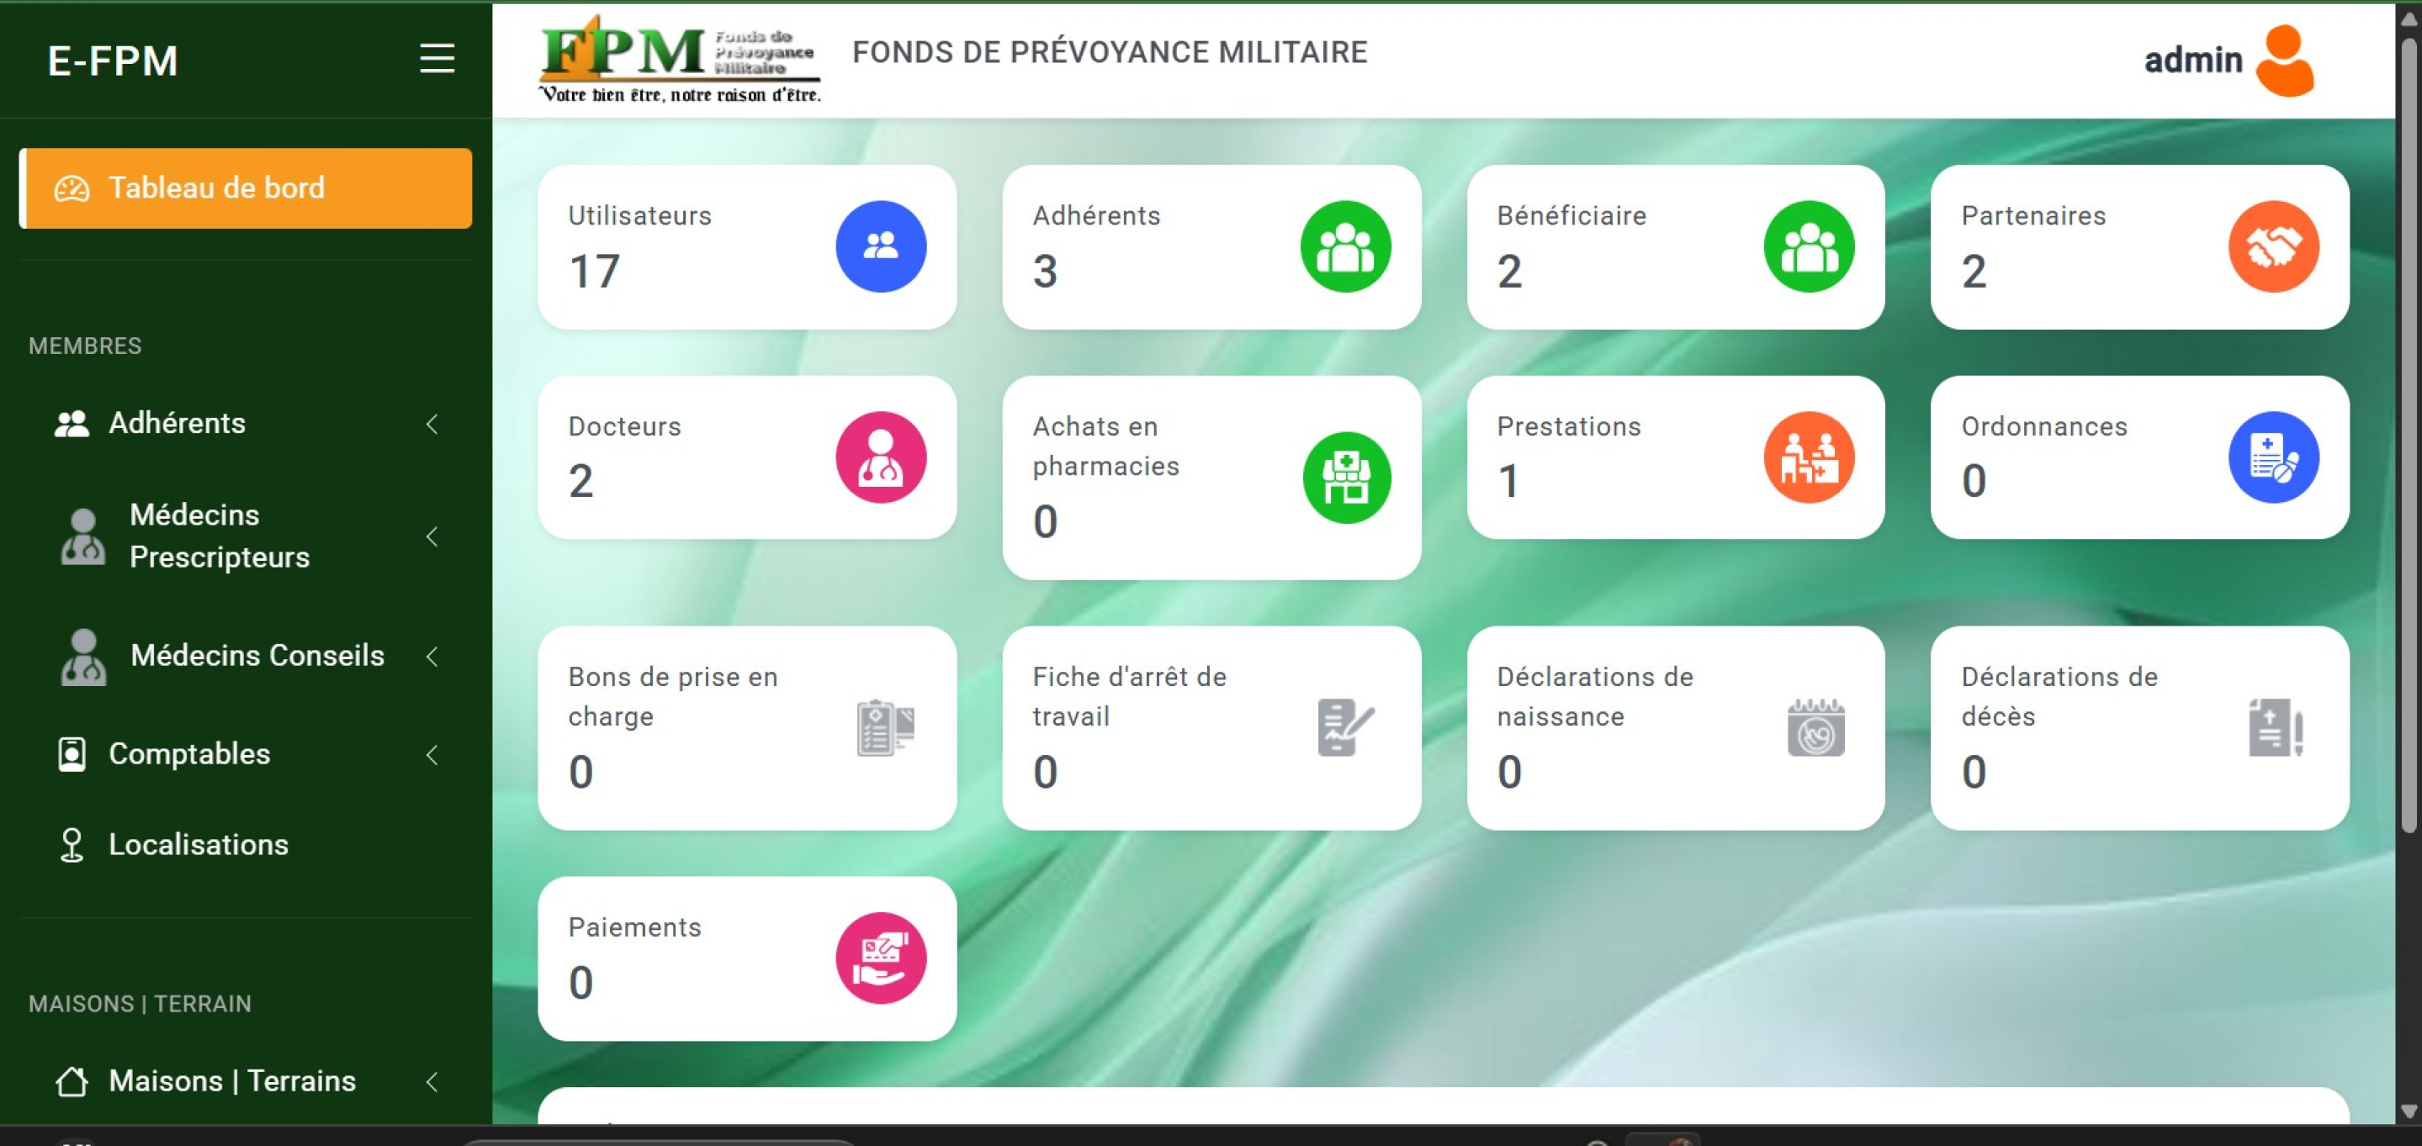Toggle the hamburger sidebar menu
The height and width of the screenshot is (1146, 2422).
click(437, 58)
